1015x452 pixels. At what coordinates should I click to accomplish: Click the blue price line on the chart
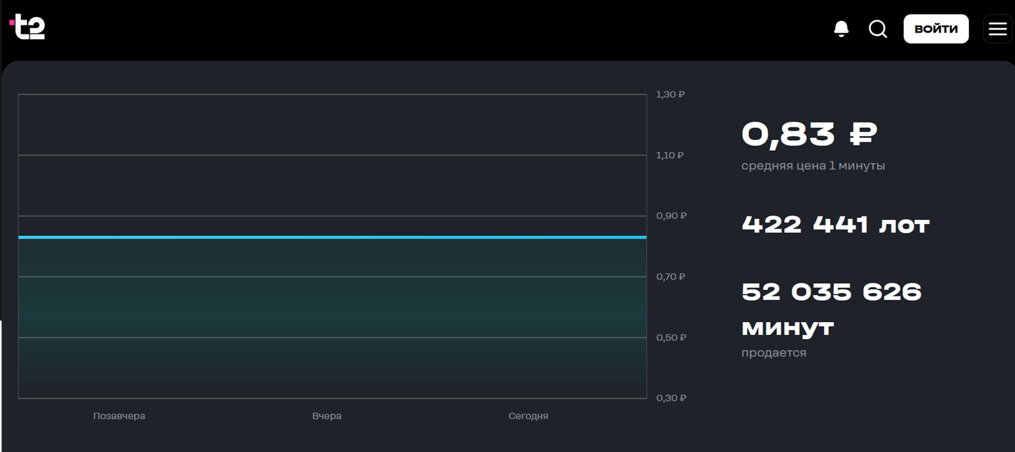pyautogui.click(x=332, y=238)
